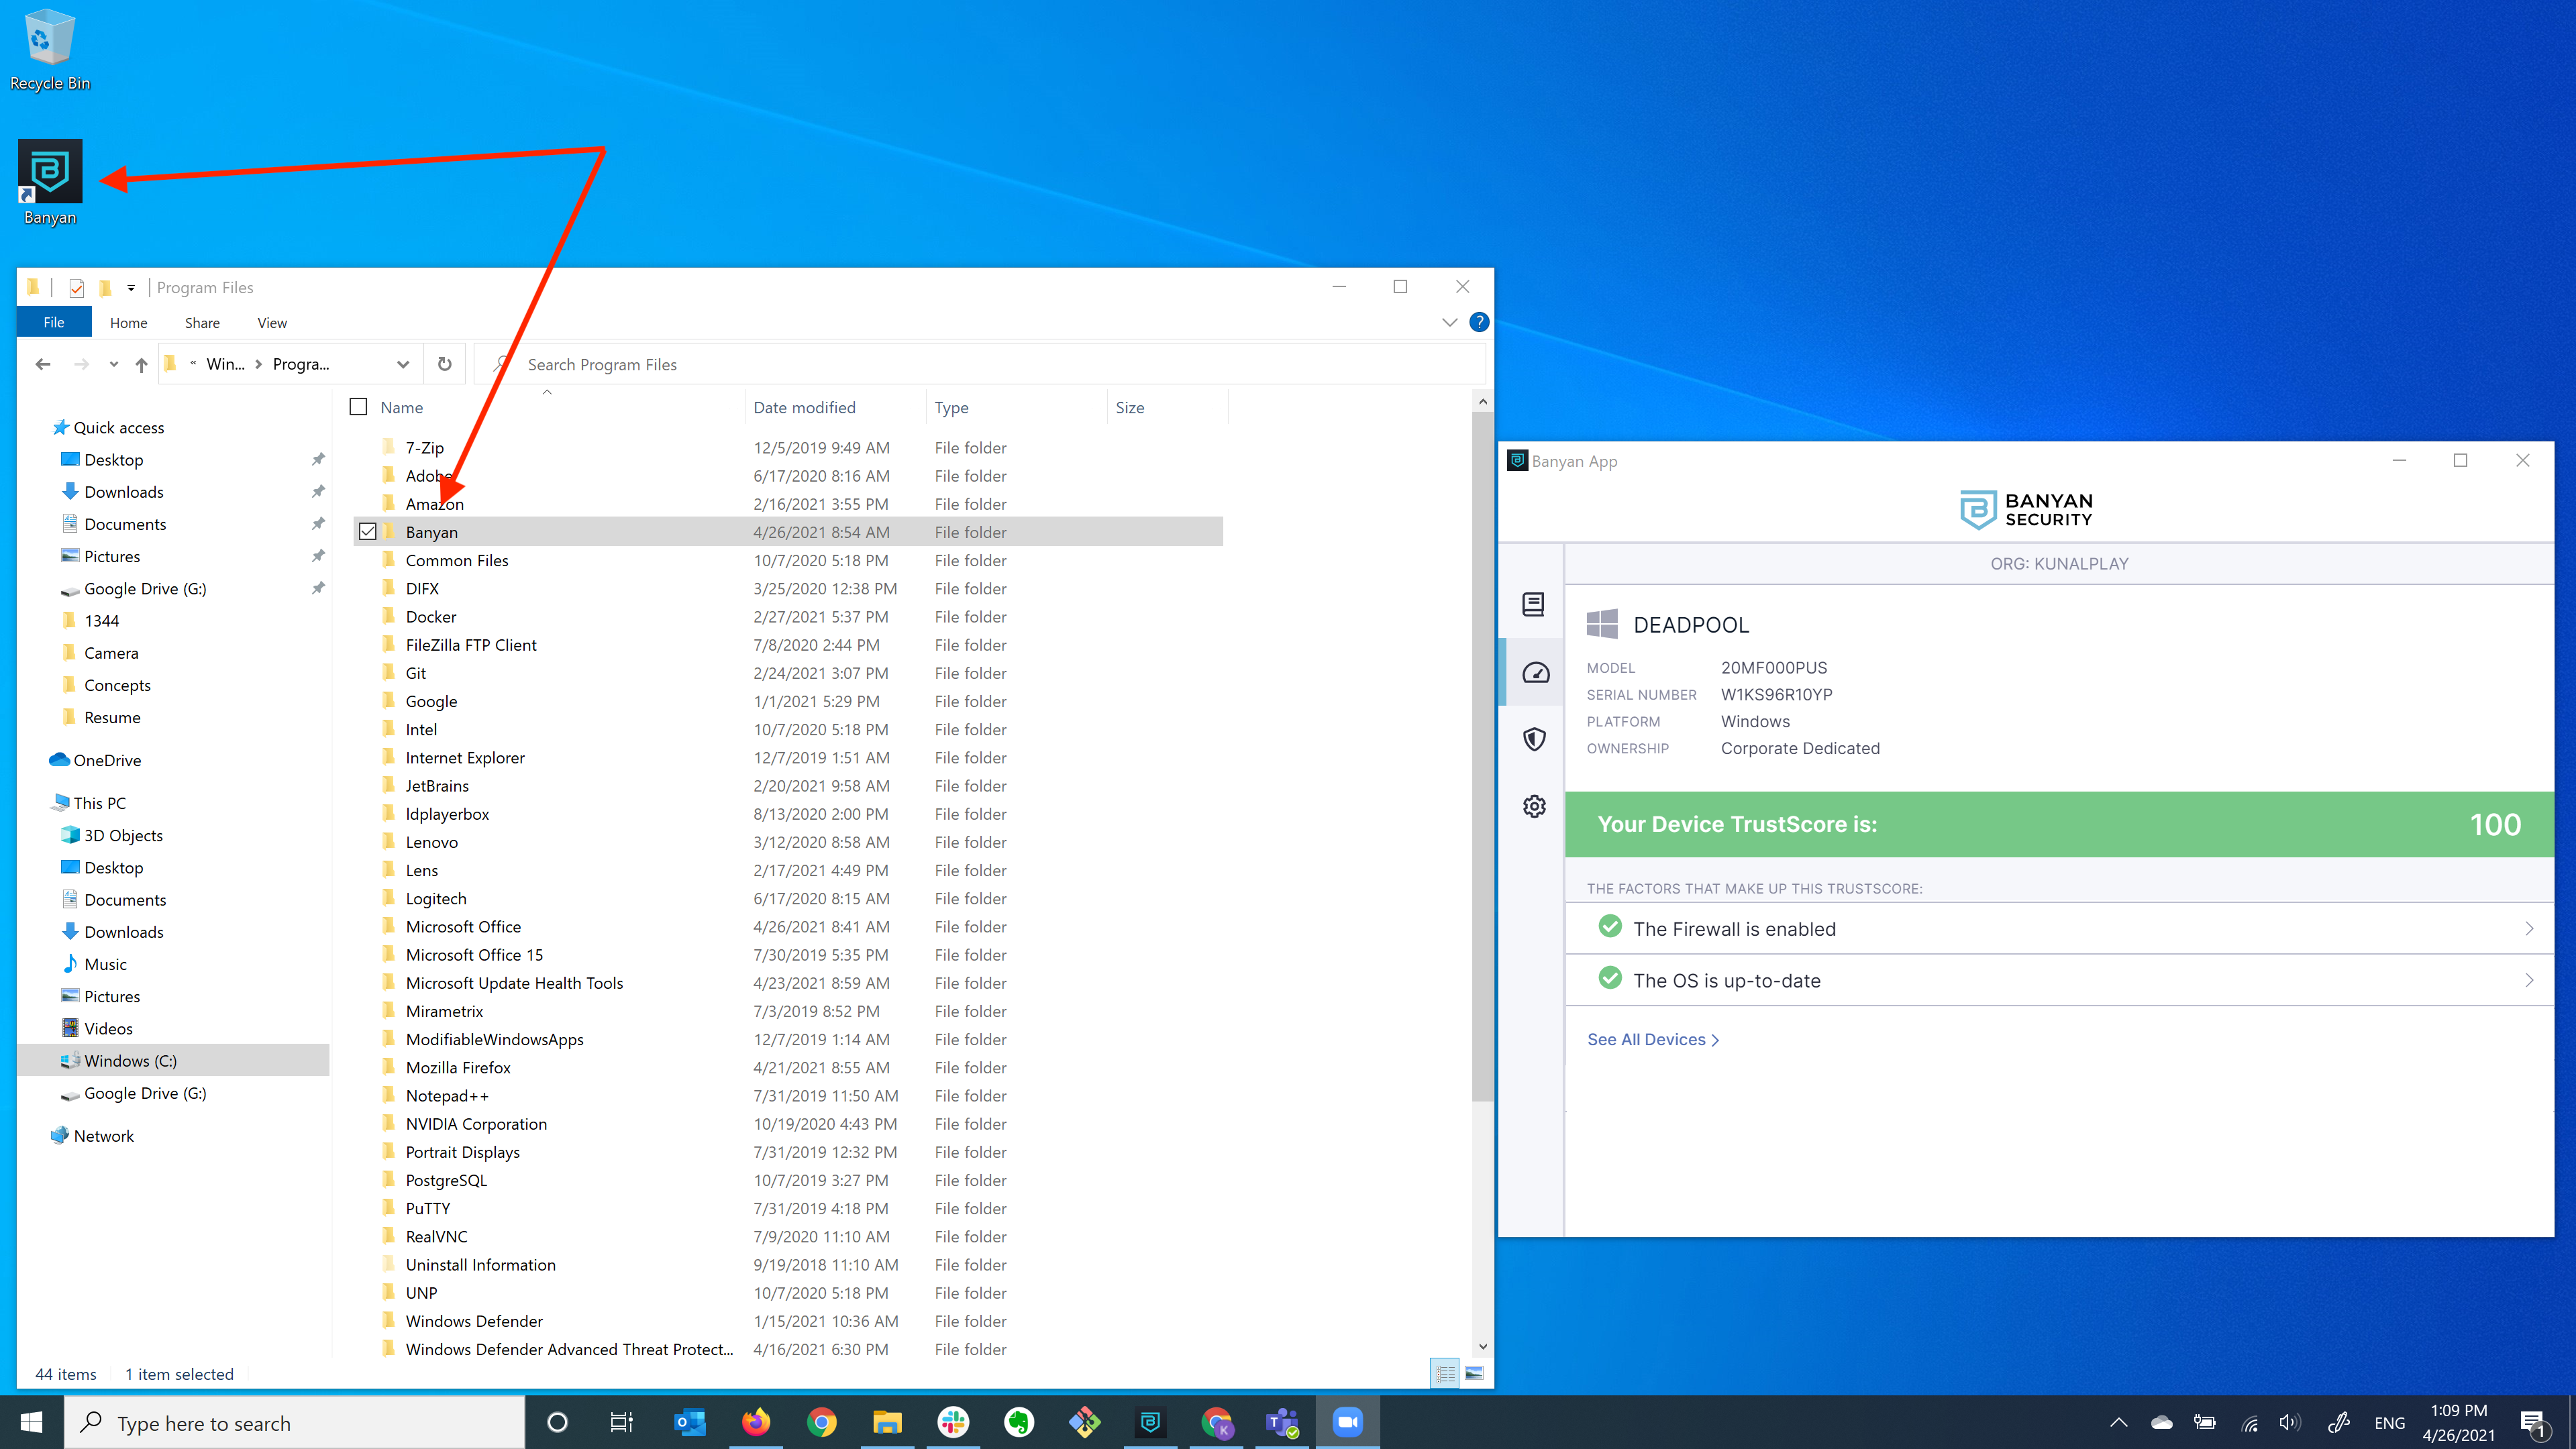The image size is (2576, 1449).
Task: Open the View ribbon tab
Action: tap(271, 322)
